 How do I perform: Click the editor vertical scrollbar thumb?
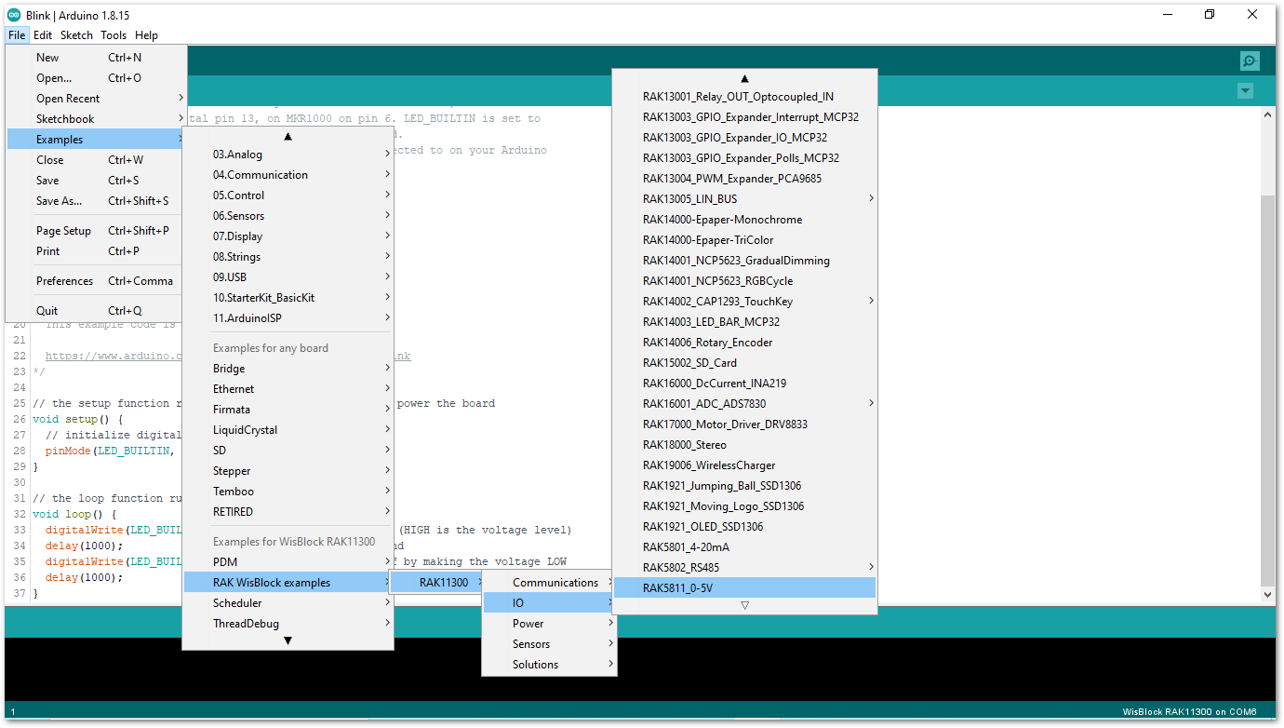click(1267, 389)
